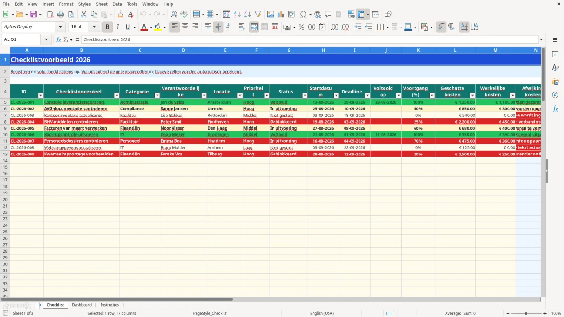Toggle Align Left
This screenshot has width=564, height=317.
click(x=175, y=27)
